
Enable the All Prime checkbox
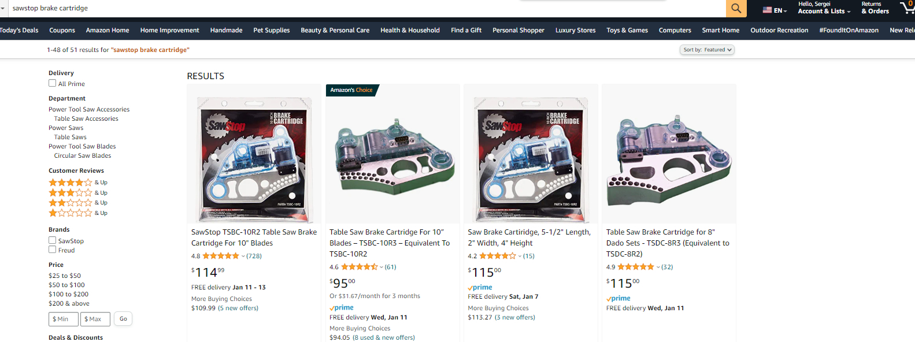tap(53, 83)
